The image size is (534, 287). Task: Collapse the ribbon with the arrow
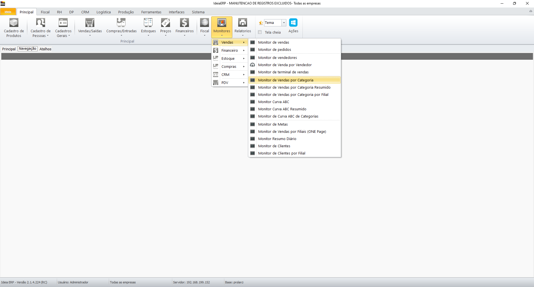pos(530,11)
